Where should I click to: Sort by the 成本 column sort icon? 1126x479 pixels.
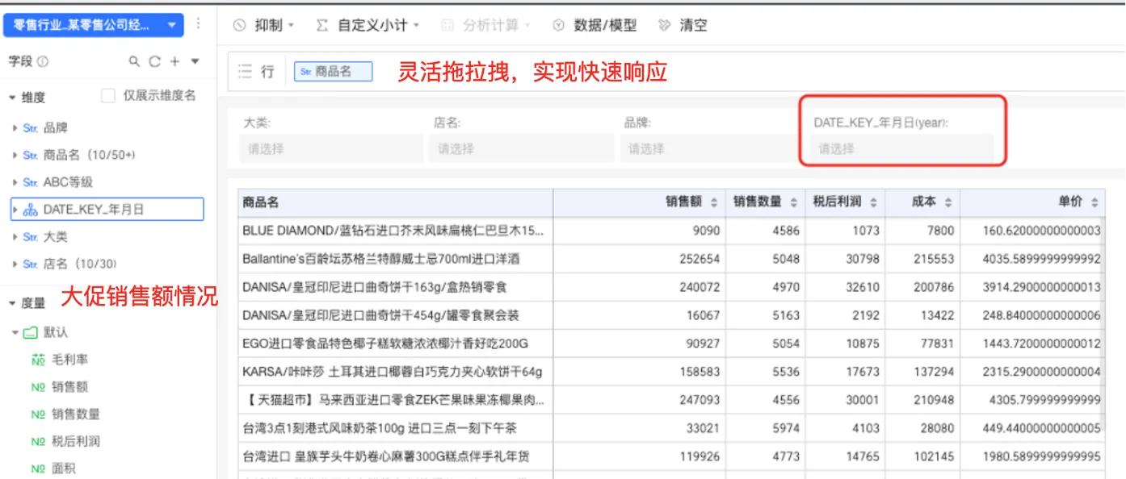pyautogui.click(x=948, y=203)
